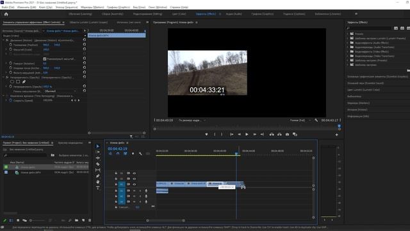Toggle Snap in the timeline
This screenshot has width=410, height=231.
click(x=118, y=153)
